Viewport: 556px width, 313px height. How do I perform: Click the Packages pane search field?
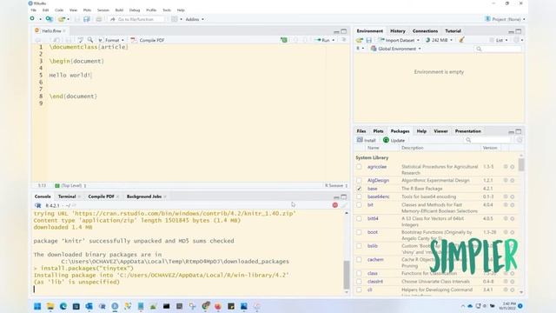coord(487,140)
